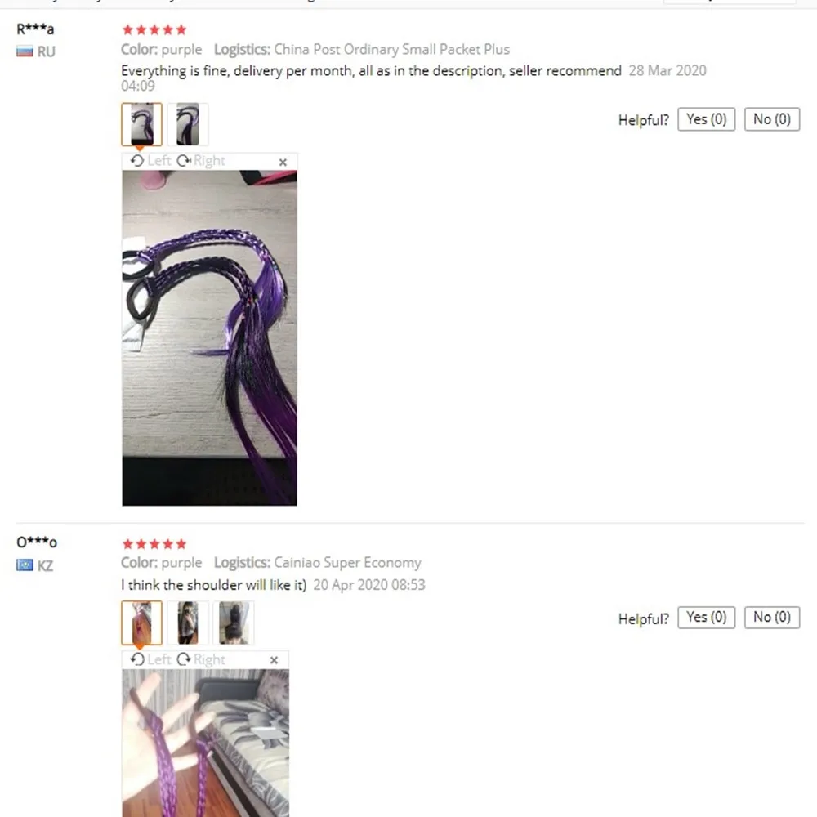Click the Kazakhstan flag icon beside KZ

pos(25,565)
